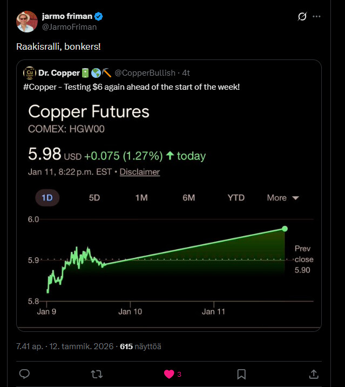
Task: Select the YTD chart range
Action: click(x=236, y=198)
